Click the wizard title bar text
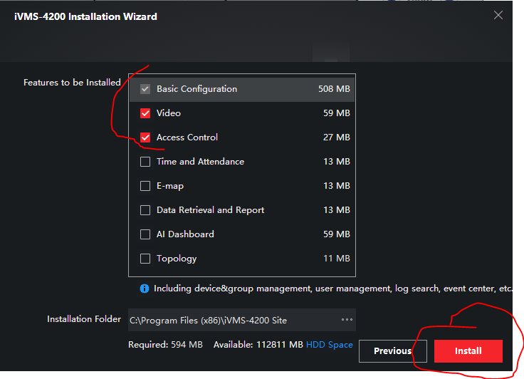Image resolution: width=524 pixels, height=379 pixels. coord(85,16)
